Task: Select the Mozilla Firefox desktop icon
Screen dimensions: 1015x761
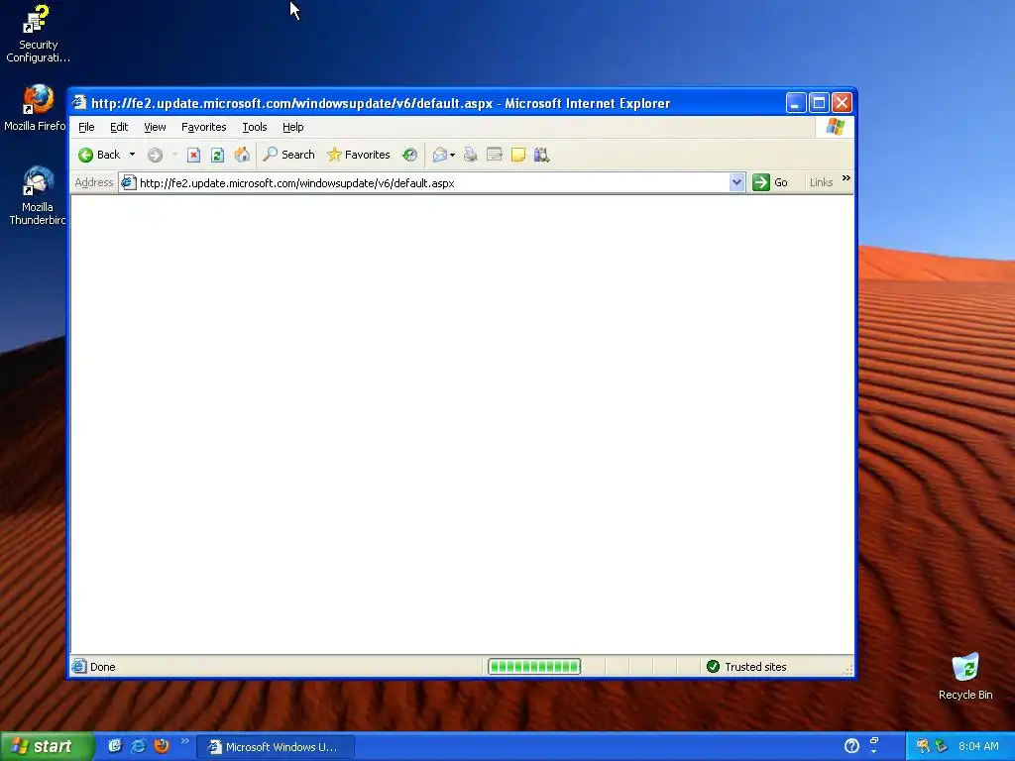Action: 36,108
